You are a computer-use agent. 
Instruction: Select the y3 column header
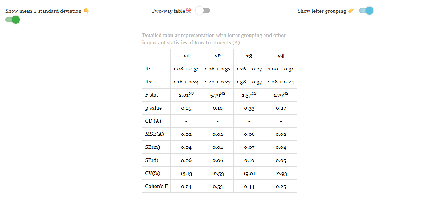pos(249,56)
